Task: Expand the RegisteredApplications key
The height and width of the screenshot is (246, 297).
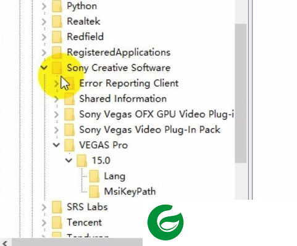Action: [44, 52]
